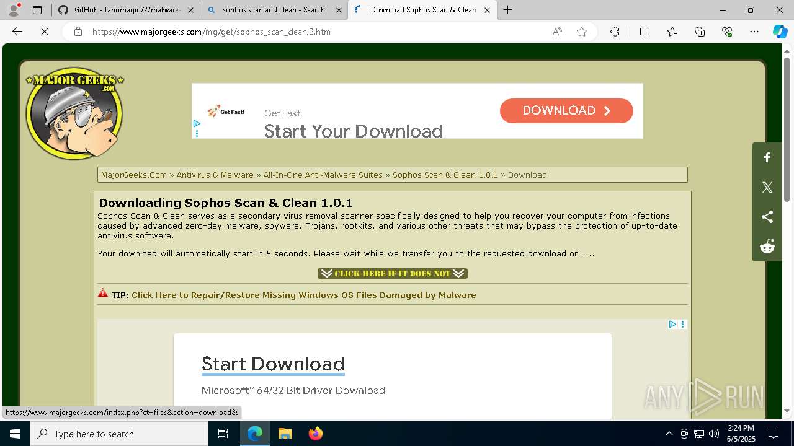Open the Copilot sidebar icon
Viewport: 794px width, 446px height.
(x=780, y=32)
